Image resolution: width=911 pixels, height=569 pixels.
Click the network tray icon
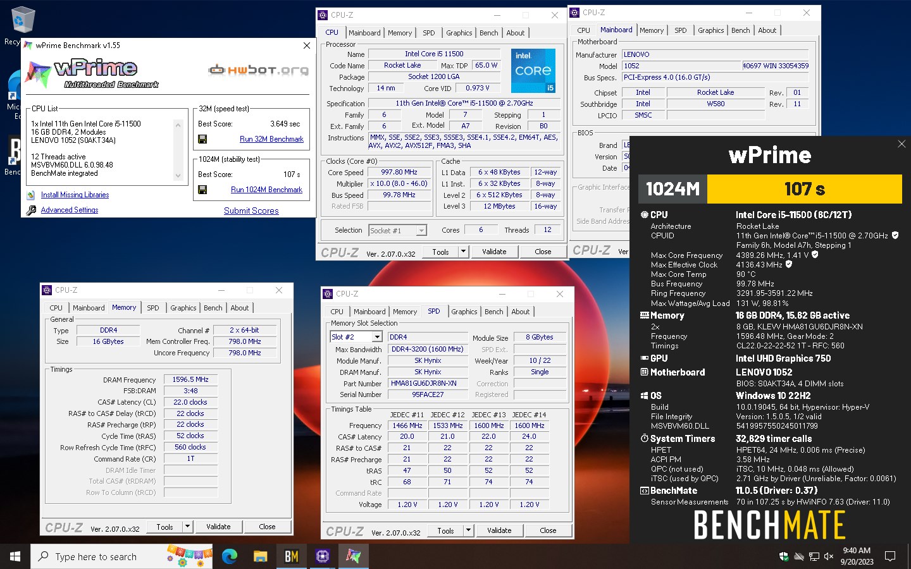814,556
